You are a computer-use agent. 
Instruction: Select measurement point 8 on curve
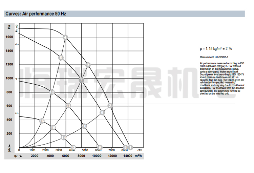[x=61, y=58]
